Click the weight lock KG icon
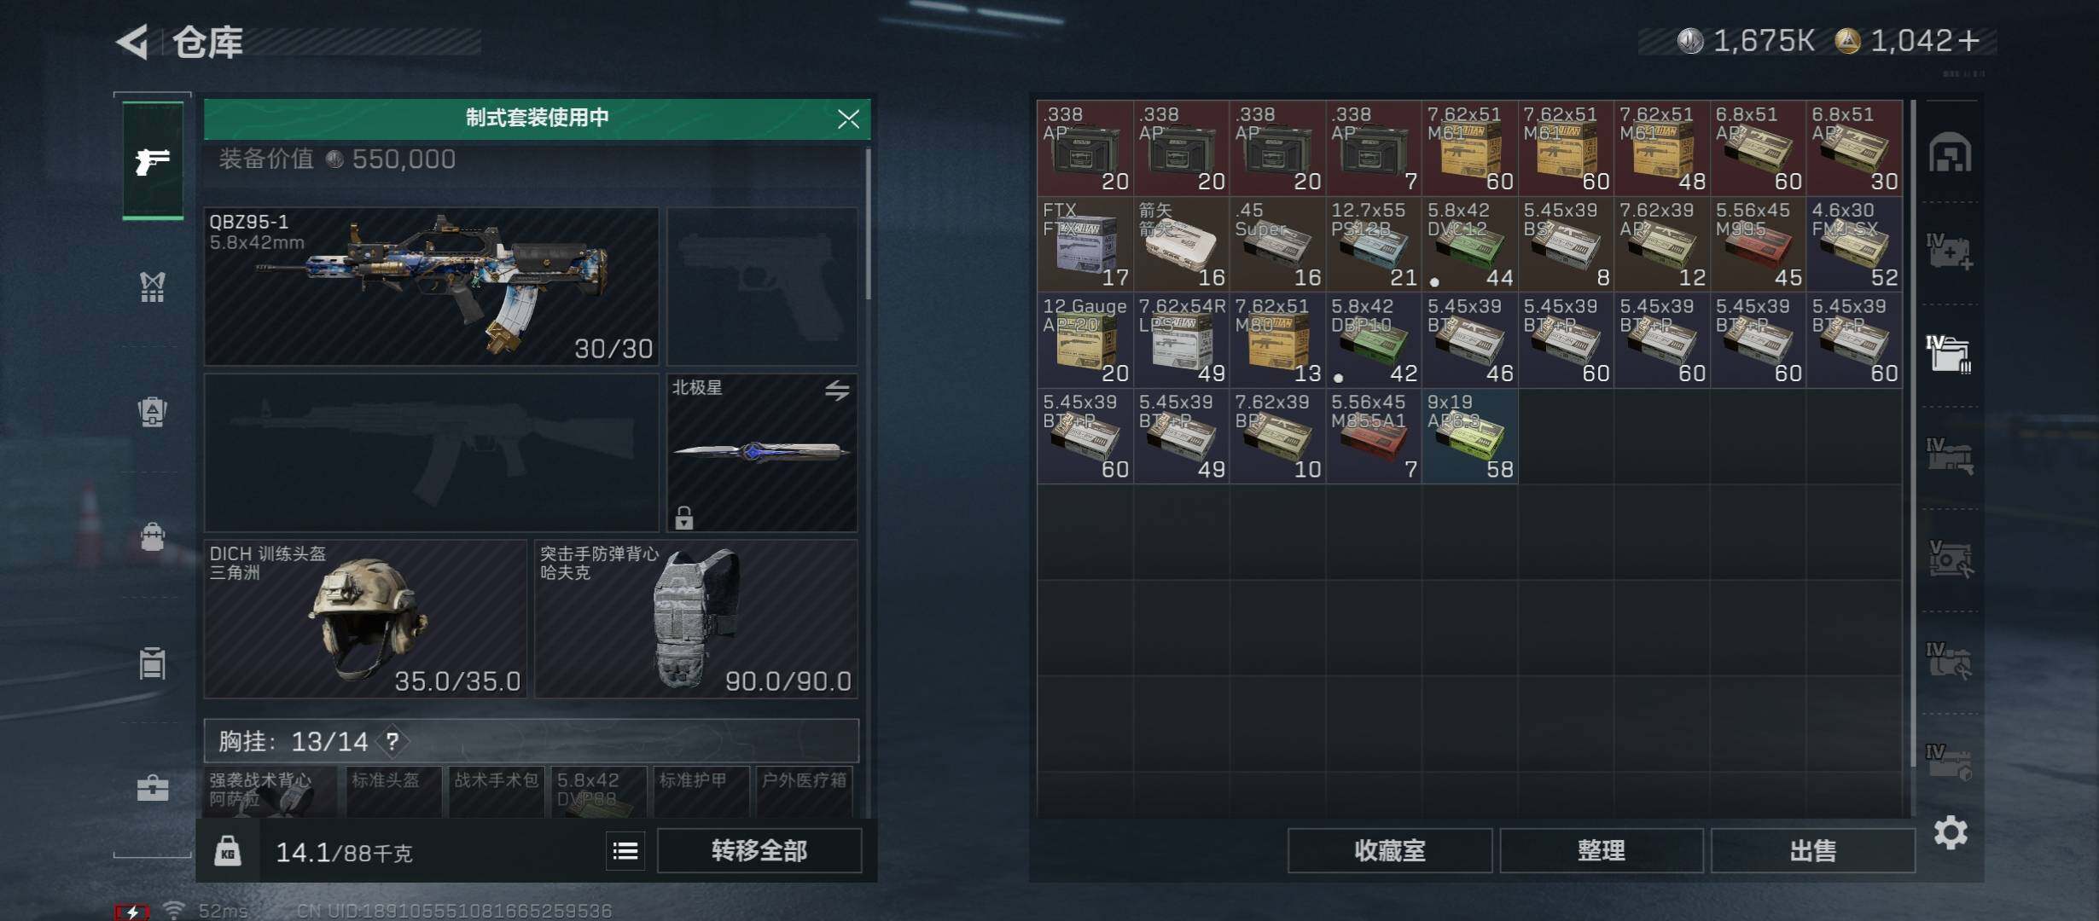Viewport: 2099px width, 921px height. coord(228,851)
